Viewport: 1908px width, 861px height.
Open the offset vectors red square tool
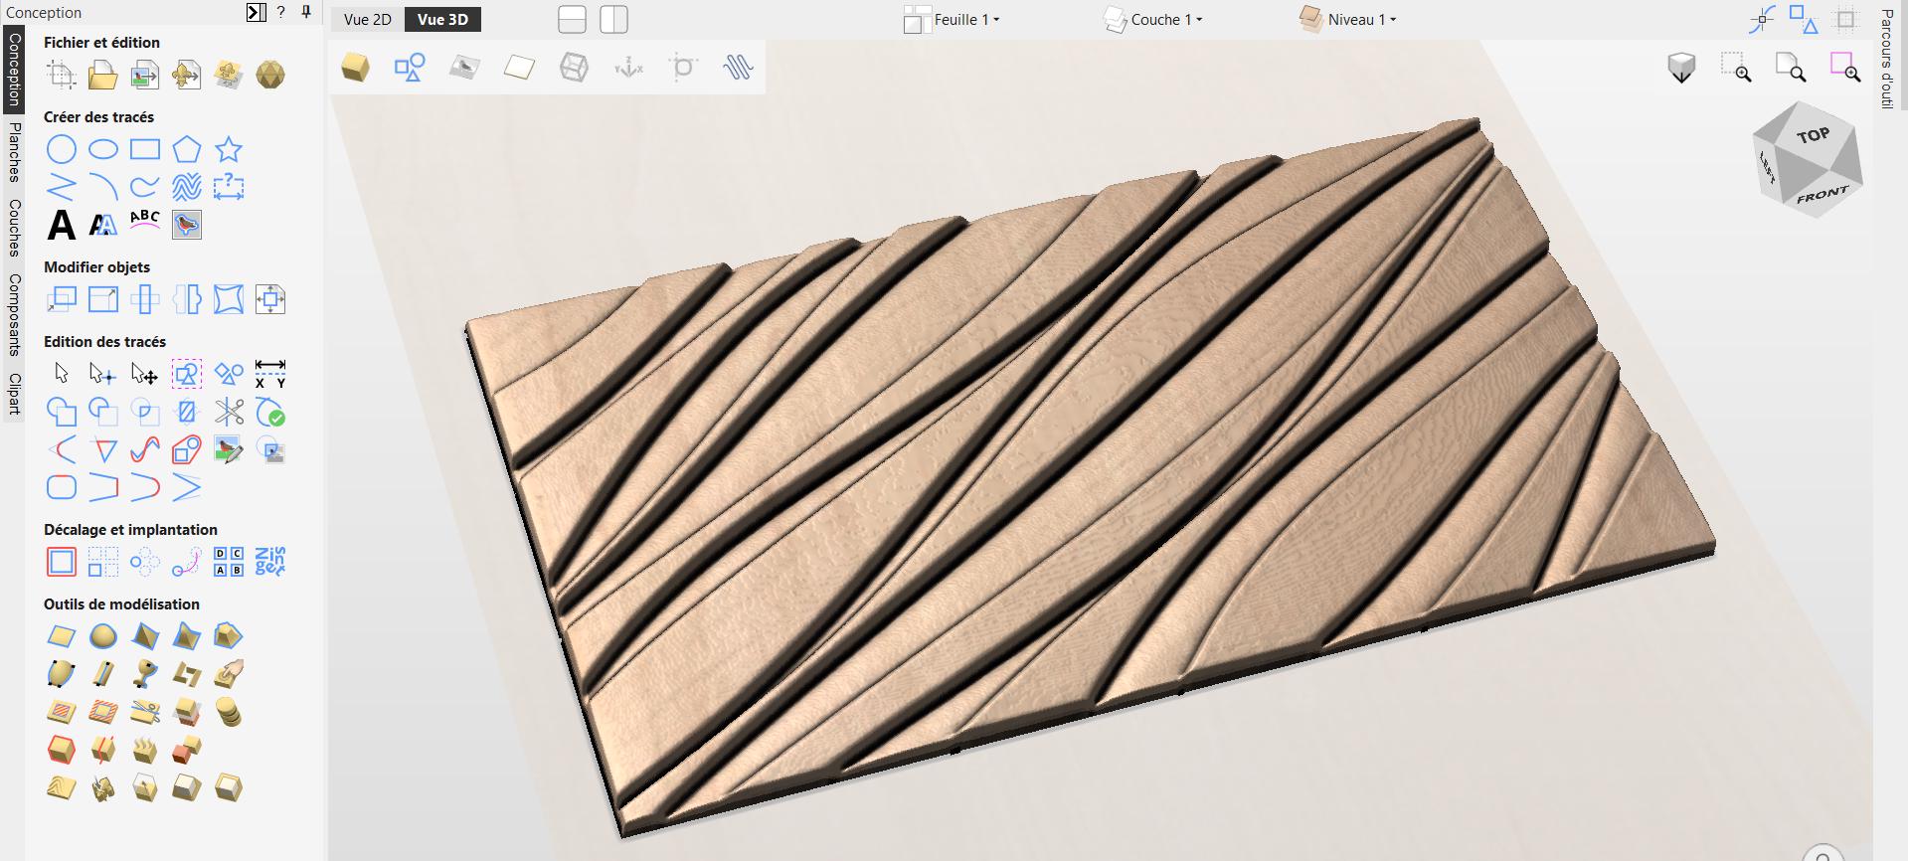tap(62, 562)
